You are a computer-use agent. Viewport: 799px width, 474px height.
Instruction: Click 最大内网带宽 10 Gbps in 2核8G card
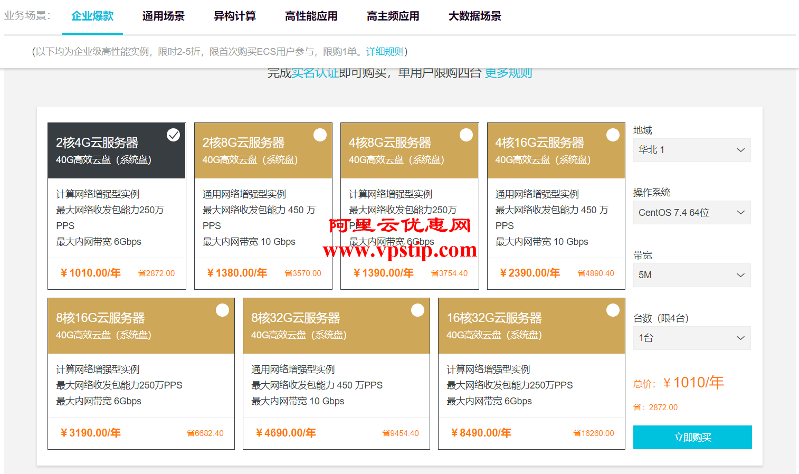coord(249,242)
